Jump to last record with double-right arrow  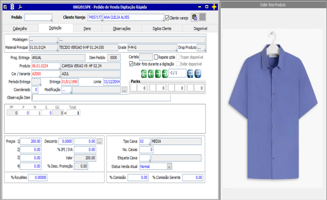(165, 74)
